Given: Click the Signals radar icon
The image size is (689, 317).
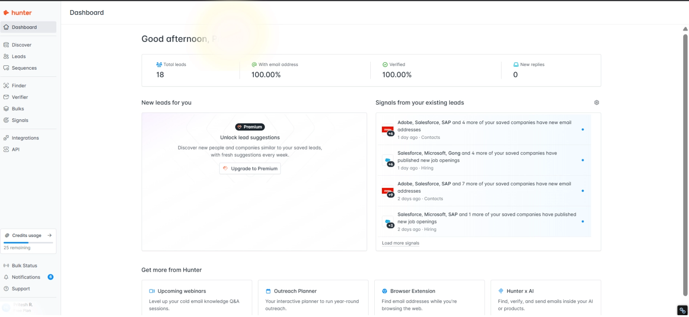Looking at the screenshot, I should tap(6, 120).
